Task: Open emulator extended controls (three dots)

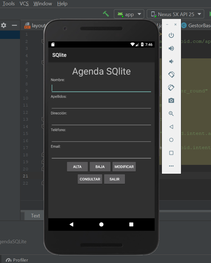Action: (x=171, y=166)
